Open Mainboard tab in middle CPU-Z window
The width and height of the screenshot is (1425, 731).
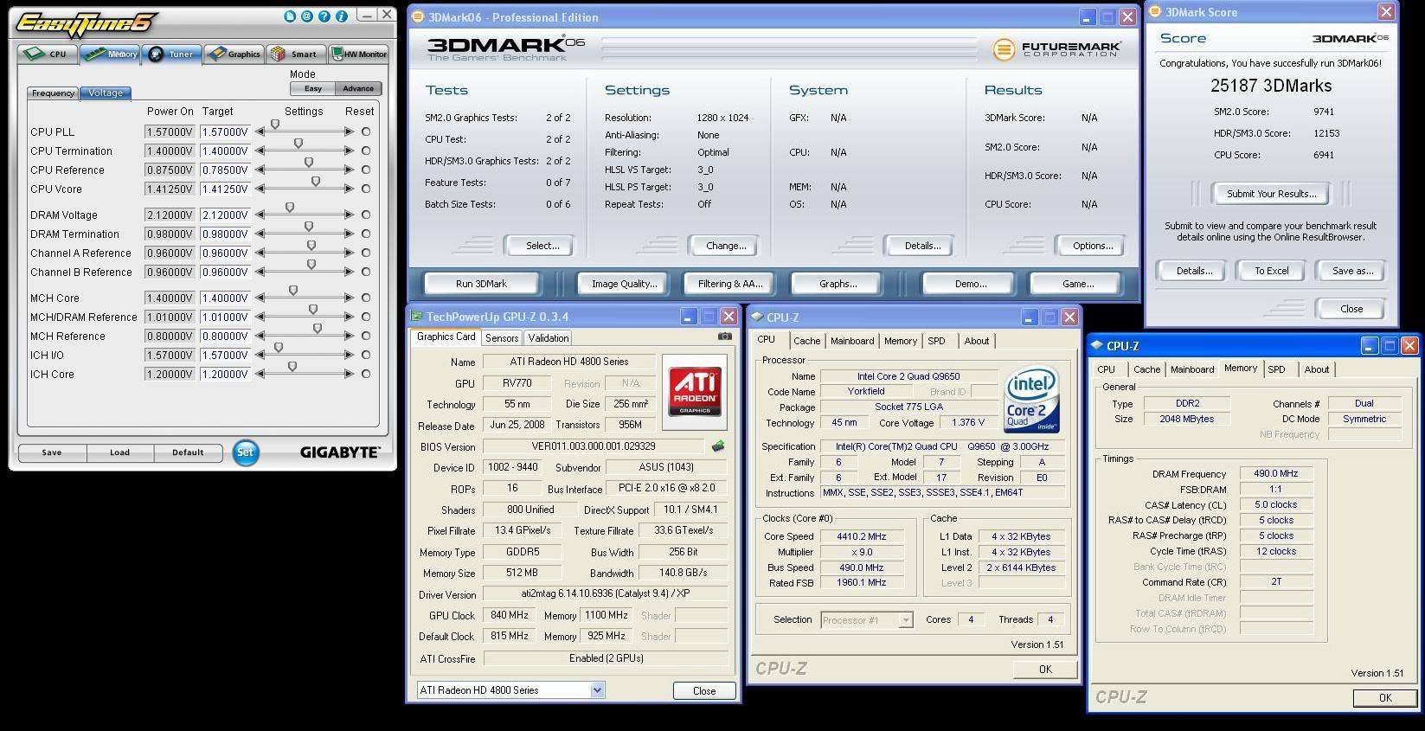coord(852,341)
